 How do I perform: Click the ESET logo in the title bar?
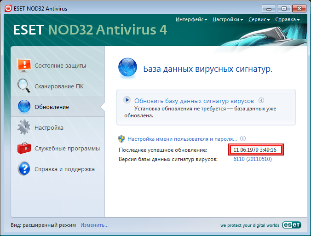[8, 9]
